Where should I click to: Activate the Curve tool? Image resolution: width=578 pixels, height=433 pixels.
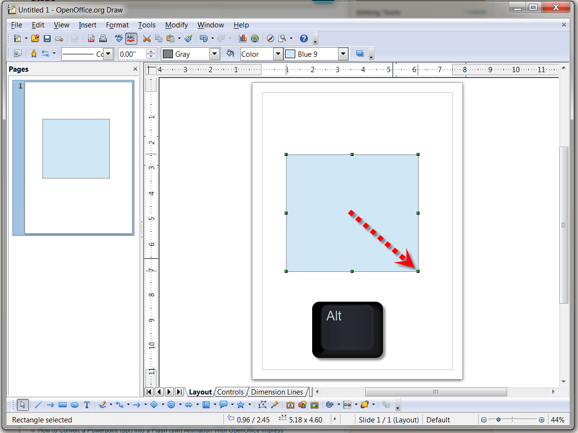(102, 405)
